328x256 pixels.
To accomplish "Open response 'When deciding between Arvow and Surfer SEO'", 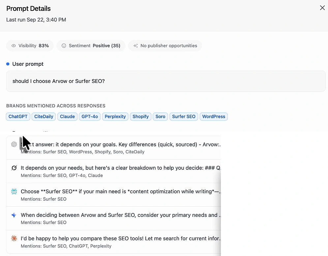I will (114, 218).
